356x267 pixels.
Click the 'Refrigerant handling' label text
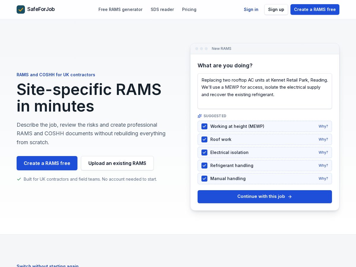click(x=232, y=166)
